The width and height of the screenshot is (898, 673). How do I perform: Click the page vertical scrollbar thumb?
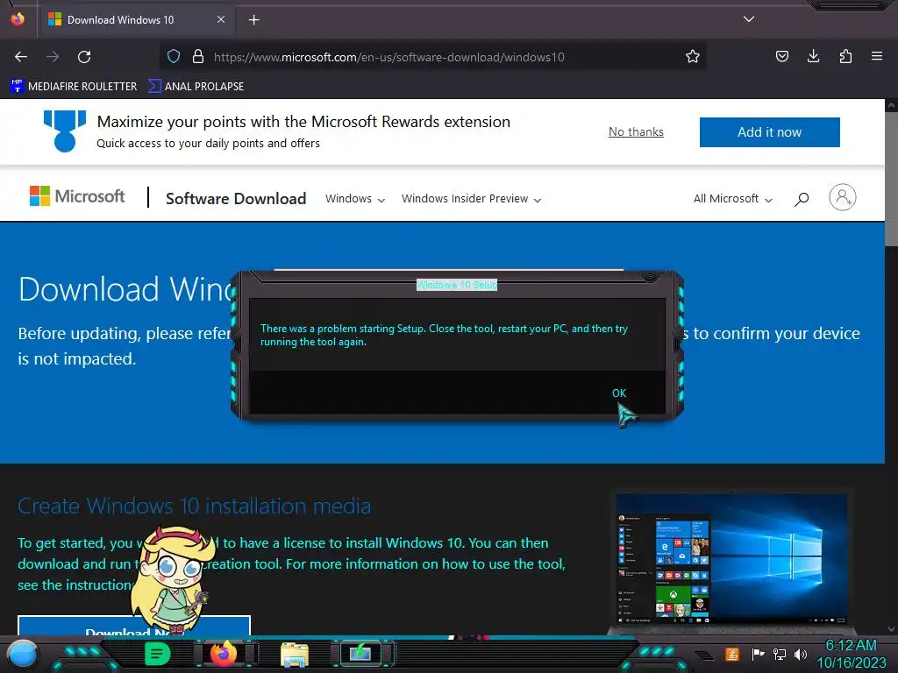(891, 179)
